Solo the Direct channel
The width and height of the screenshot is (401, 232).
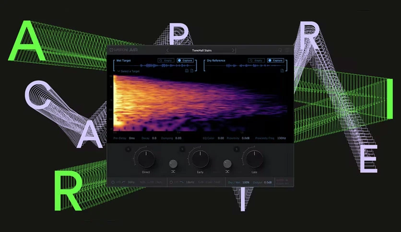(x=129, y=149)
